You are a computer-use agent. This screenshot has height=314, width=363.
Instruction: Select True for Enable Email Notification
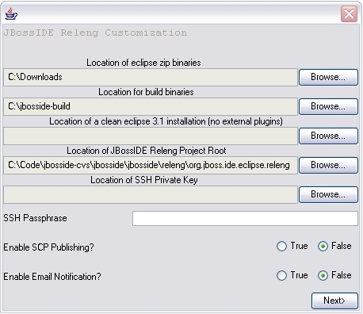click(x=281, y=275)
